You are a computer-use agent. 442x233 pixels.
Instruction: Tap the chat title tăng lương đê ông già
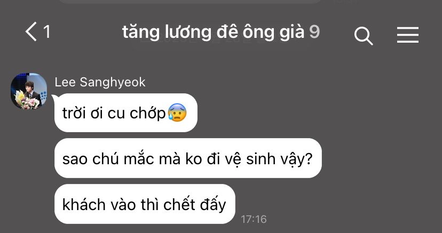213,32
